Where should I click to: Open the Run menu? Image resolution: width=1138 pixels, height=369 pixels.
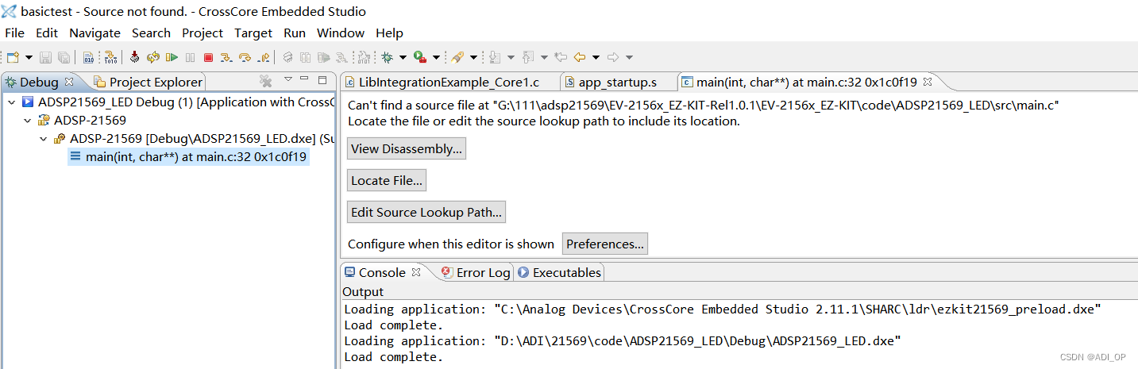pyautogui.click(x=295, y=33)
